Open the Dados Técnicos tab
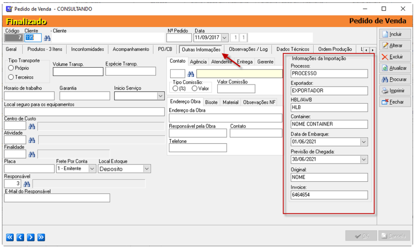 [293, 49]
